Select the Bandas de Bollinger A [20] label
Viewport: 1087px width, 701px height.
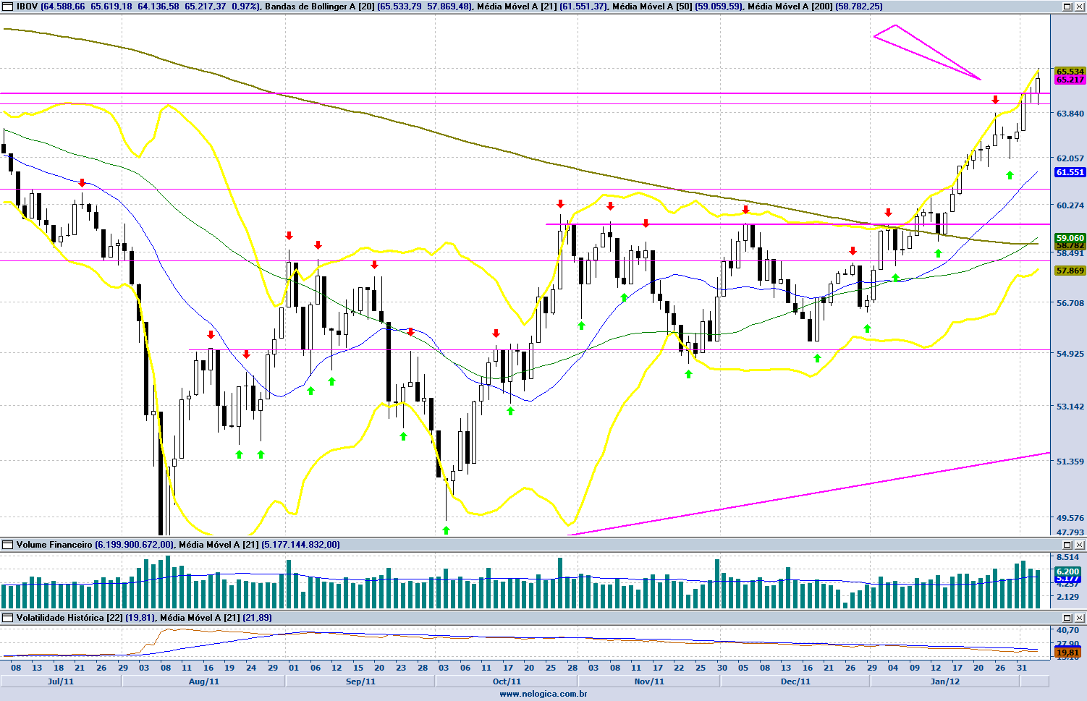click(320, 6)
